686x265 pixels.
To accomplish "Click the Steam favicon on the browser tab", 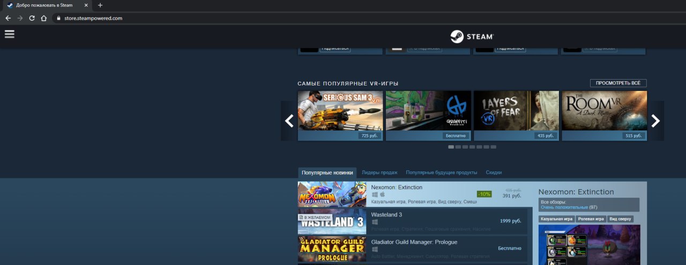I will point(10,5).
